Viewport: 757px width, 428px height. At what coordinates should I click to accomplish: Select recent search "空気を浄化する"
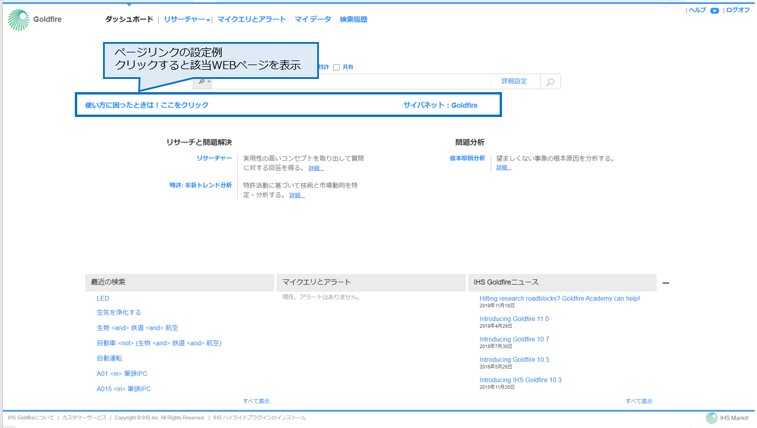119,313
